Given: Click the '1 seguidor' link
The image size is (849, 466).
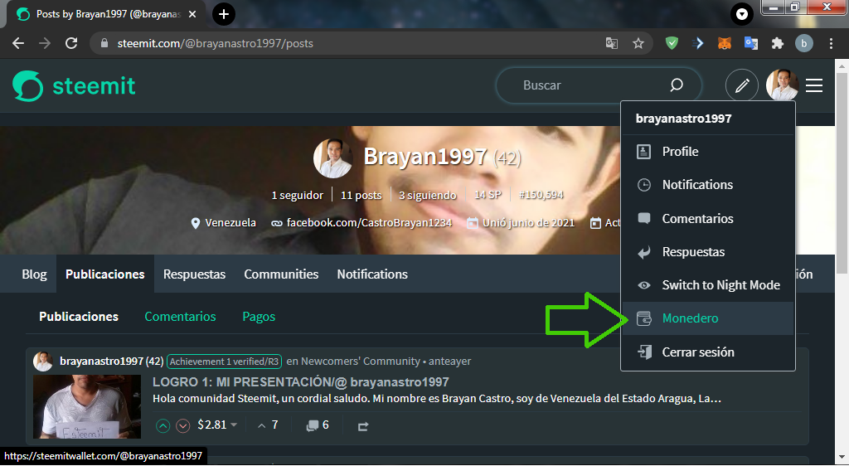Looking at the screenshot, I should [x=298, y=196].
